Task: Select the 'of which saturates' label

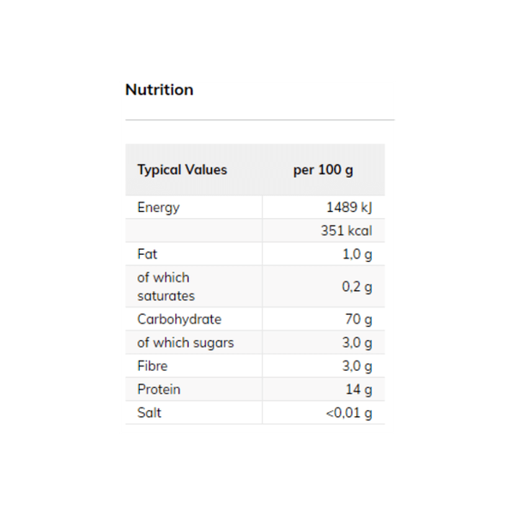Action: point(166,287)
